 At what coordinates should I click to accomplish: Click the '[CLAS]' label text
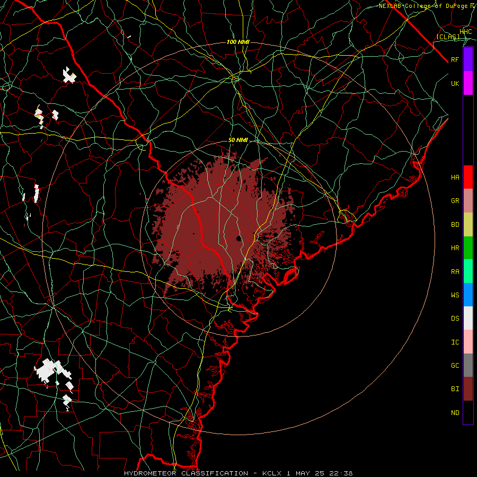click(x=448, y=37)
